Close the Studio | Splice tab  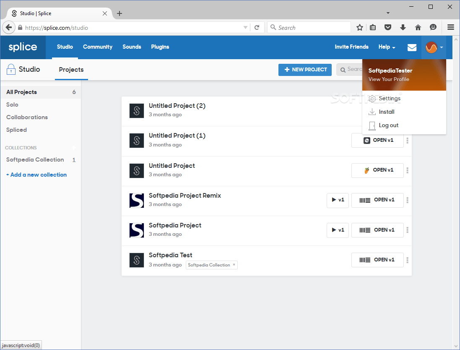point(105,13)
